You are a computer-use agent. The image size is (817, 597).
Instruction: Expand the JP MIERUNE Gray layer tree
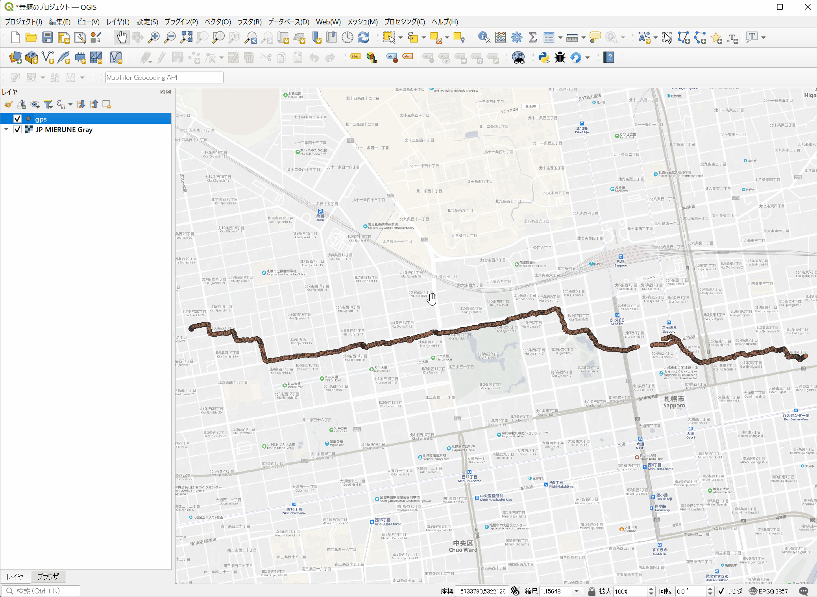[x=6, y=129]
